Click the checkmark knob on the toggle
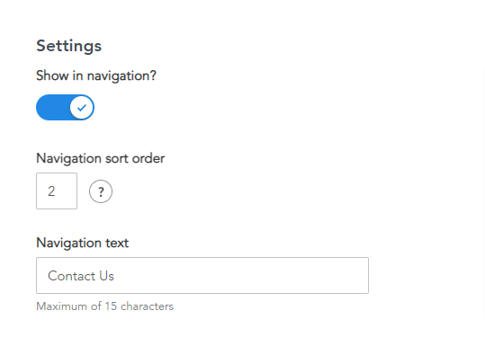 coord(82,108)
